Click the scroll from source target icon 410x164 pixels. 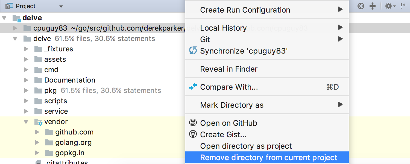pyautogui.click(x=361, y=6)
